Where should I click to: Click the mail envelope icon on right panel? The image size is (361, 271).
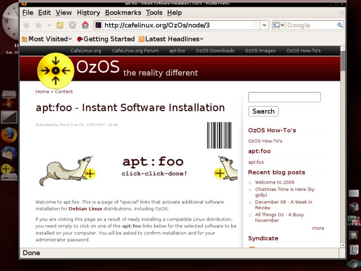pyautogui.click(x=354, y=193)
